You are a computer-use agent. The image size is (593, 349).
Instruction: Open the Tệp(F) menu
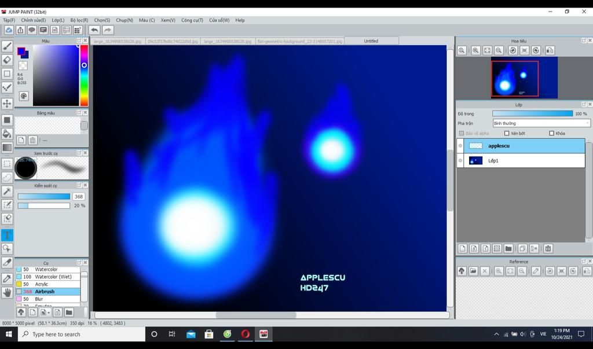coord(9,20)
